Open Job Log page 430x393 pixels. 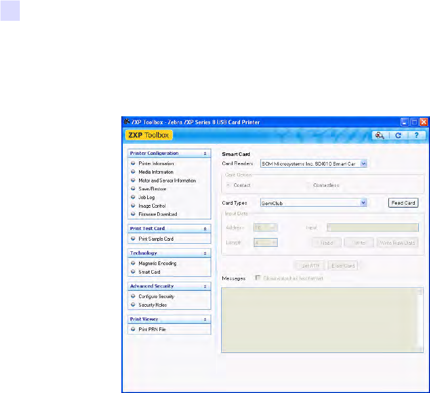pos(146,197)
